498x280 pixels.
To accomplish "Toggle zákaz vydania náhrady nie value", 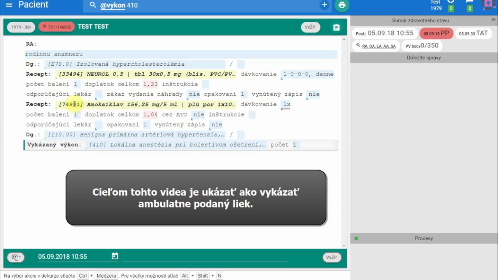I will 194,94.
